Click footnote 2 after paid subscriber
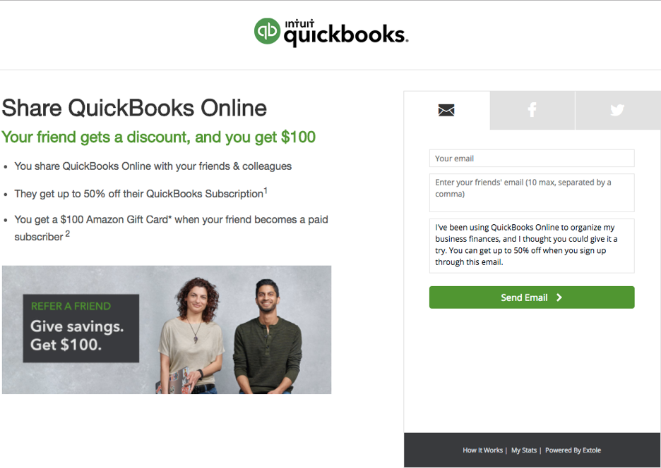 [68, 233]
